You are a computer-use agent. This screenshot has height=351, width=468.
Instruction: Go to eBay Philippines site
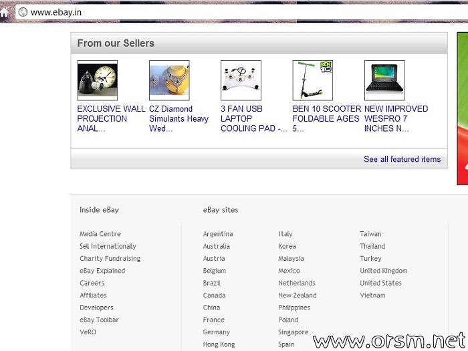click(294, 308)
